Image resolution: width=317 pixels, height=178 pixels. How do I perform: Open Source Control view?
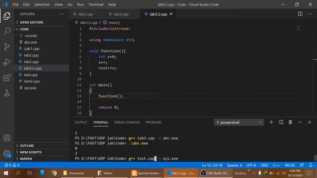(x=7, y=46)
